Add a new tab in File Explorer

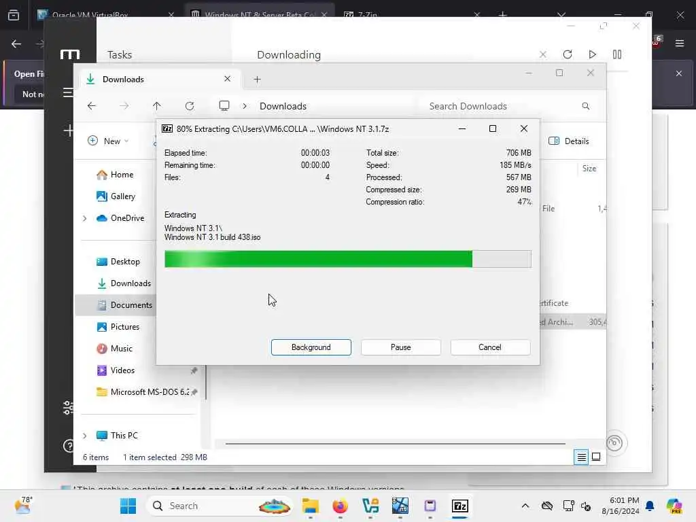pos(257,80)
